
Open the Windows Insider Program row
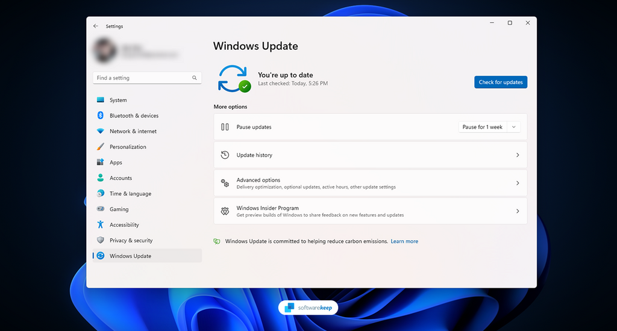[371, 211]
